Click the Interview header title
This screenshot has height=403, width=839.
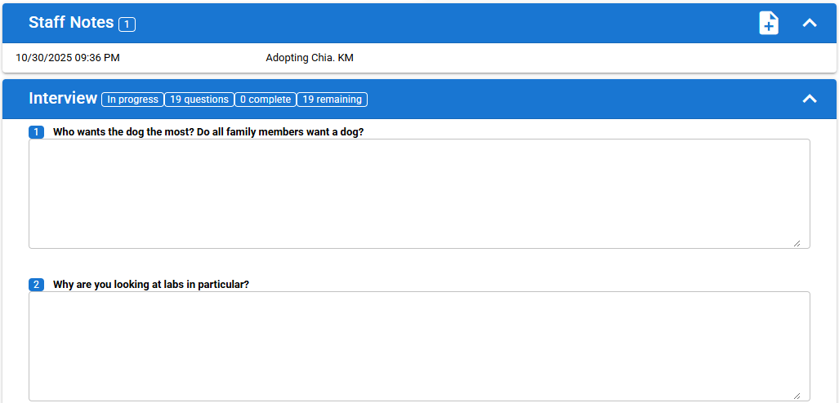click(x=63, y=99)
